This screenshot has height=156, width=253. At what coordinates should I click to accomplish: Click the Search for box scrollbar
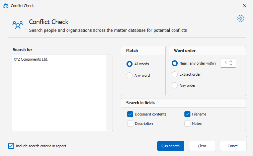coord(109,93)
